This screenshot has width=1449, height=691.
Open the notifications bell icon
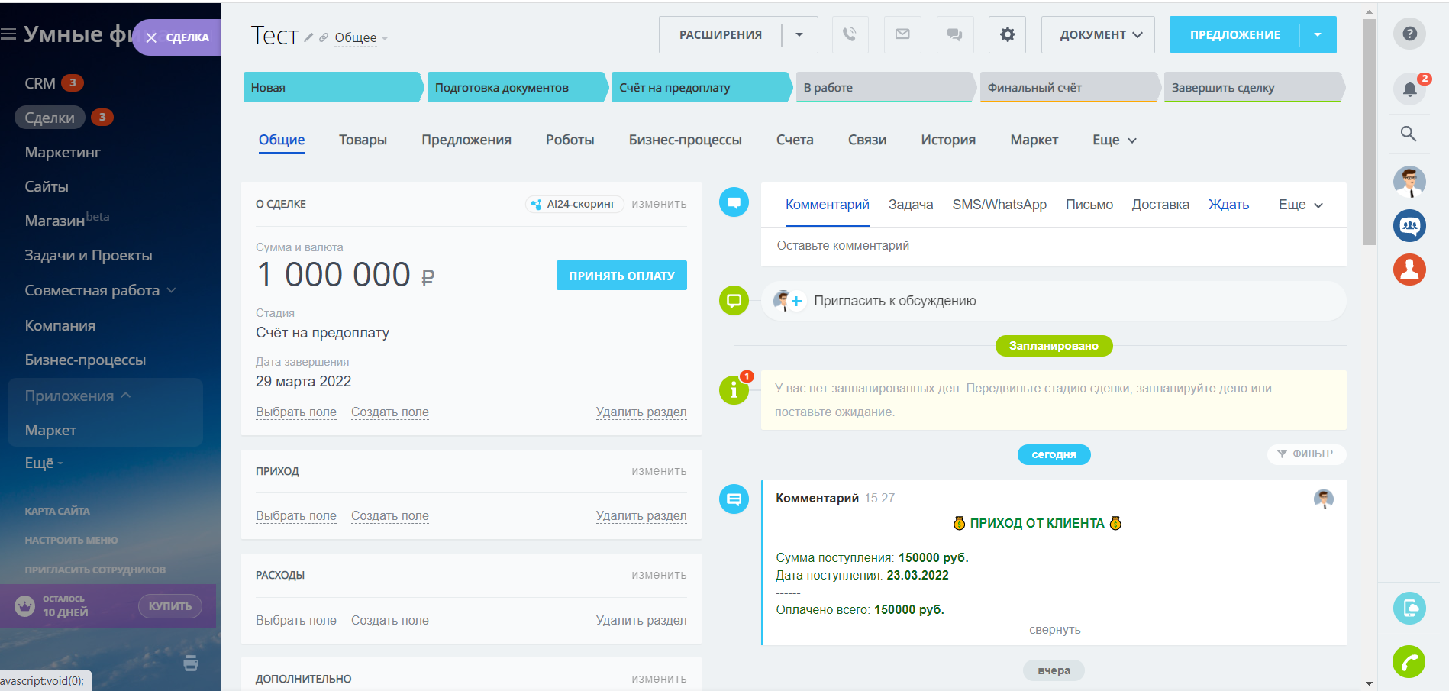pyautogui.click(x=1409, y=89)
